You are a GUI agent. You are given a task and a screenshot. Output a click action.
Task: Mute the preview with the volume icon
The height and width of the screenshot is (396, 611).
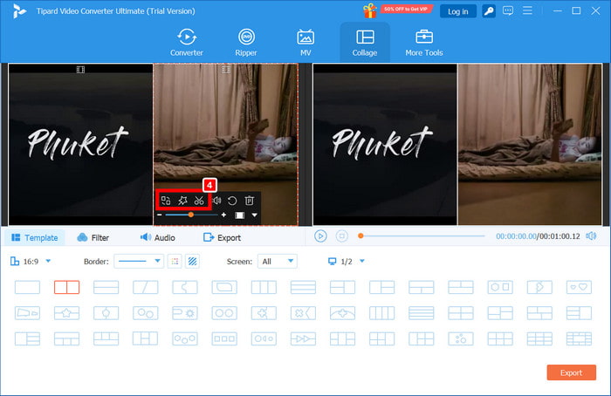pos(591,236)
